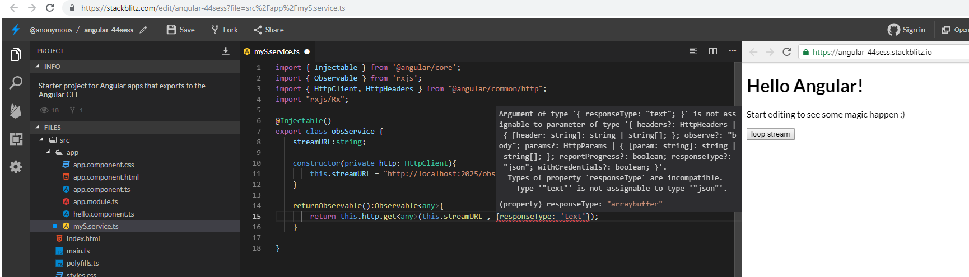Split editor with split view icon
Viewport: 969px width, 277px height.
pos(713,51)
